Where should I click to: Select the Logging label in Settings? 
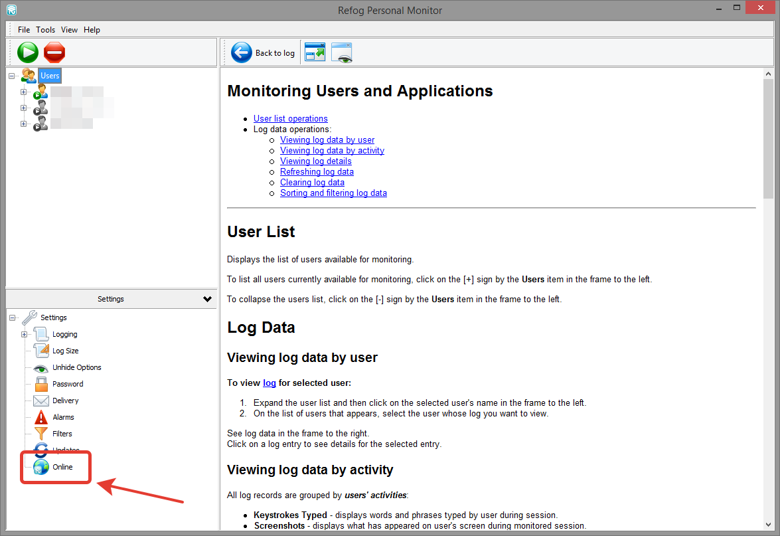[x=64, y=335]
